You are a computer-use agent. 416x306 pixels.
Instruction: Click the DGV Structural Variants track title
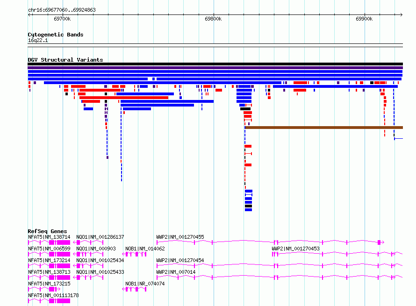(65, 60)
